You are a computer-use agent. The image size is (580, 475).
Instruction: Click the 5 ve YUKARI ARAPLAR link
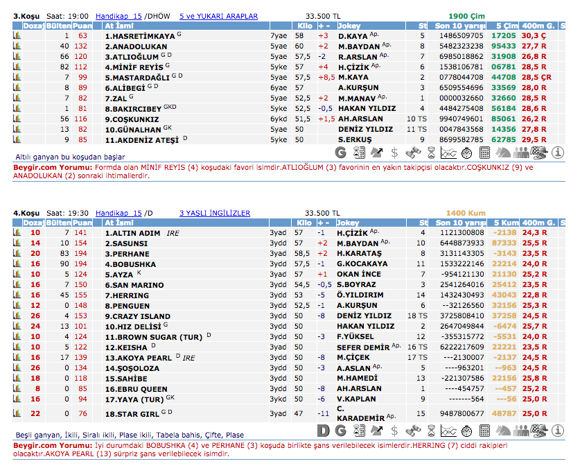218,16
